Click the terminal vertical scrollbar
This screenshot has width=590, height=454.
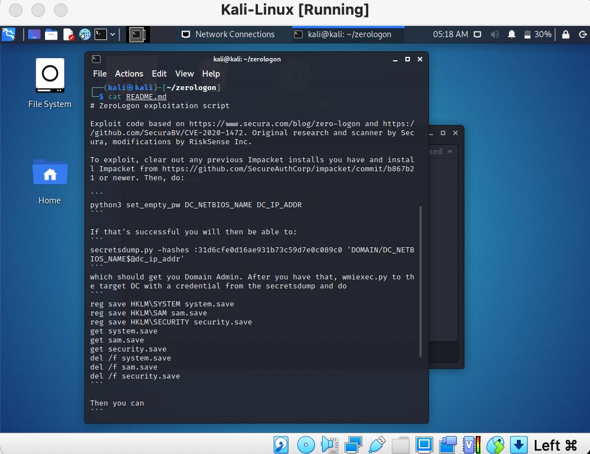(421, 281)
